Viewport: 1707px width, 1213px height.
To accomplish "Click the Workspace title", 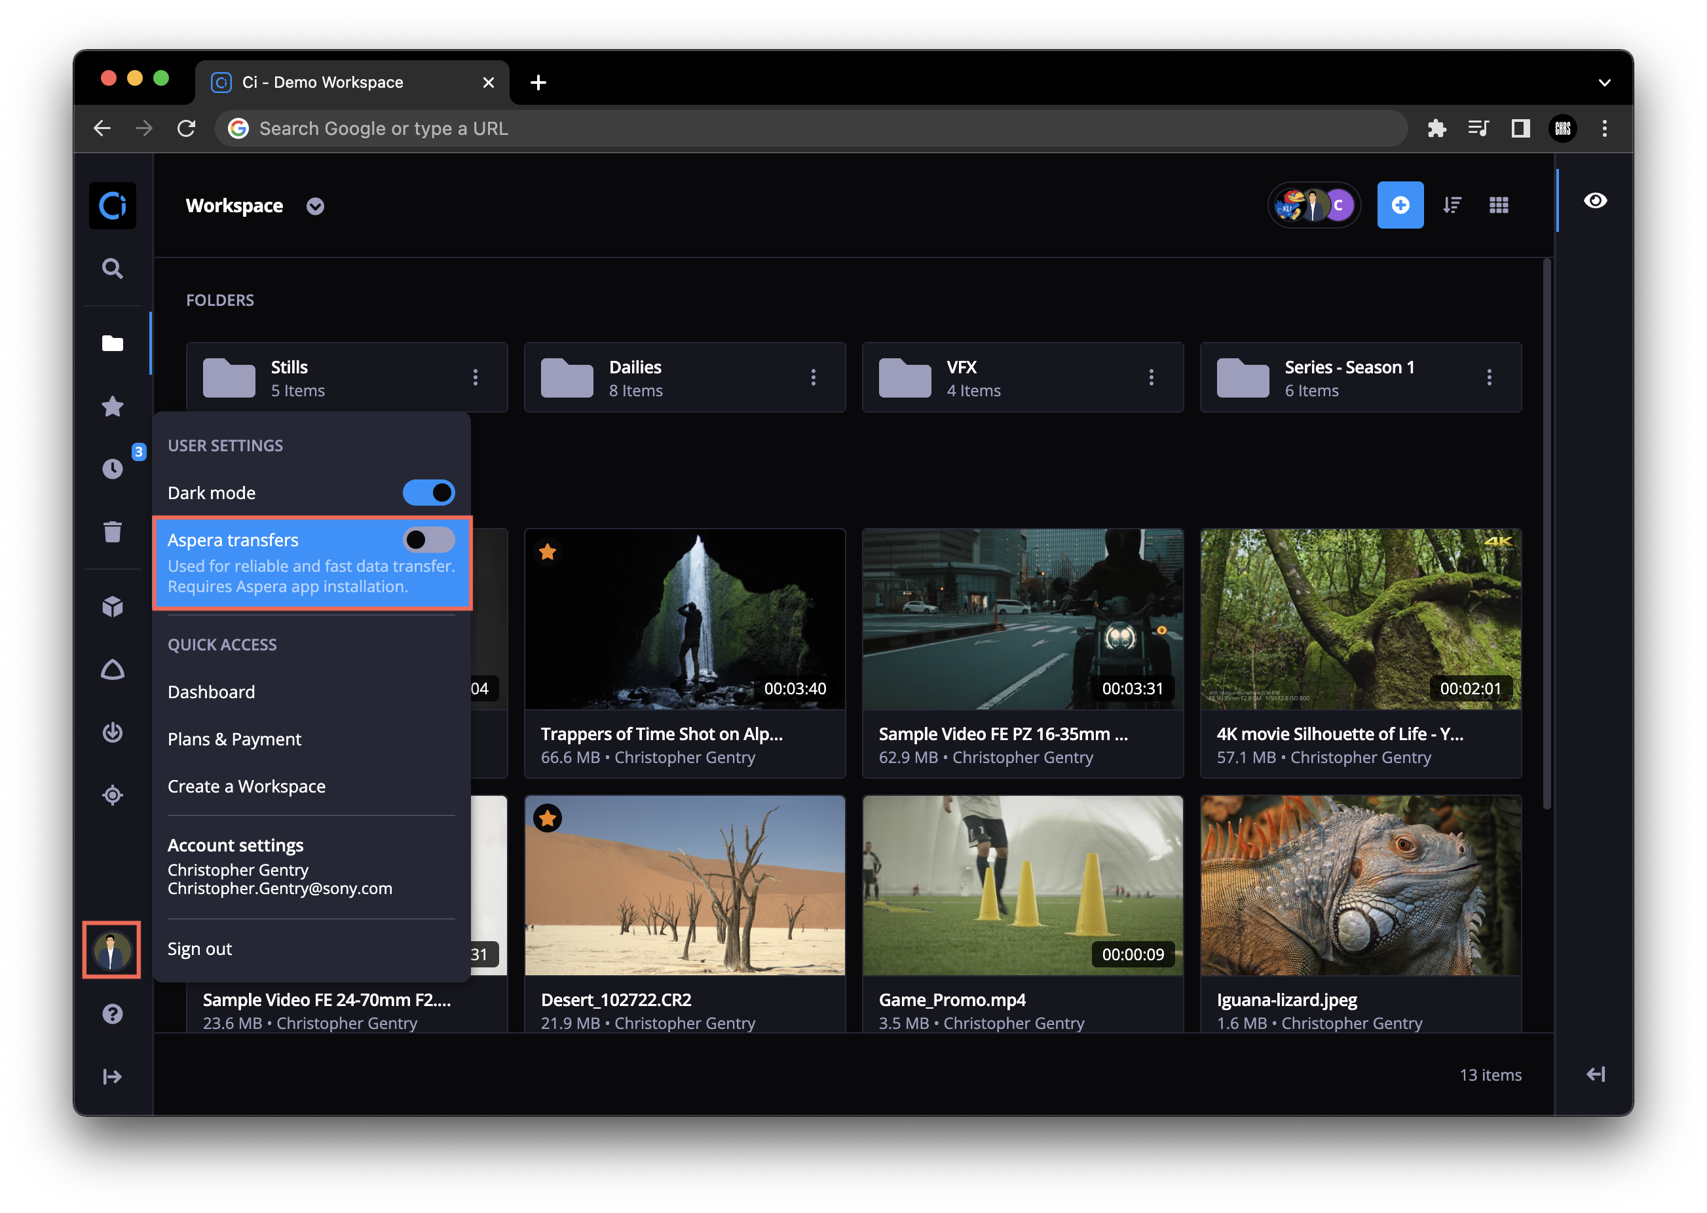I will [234, 206].
